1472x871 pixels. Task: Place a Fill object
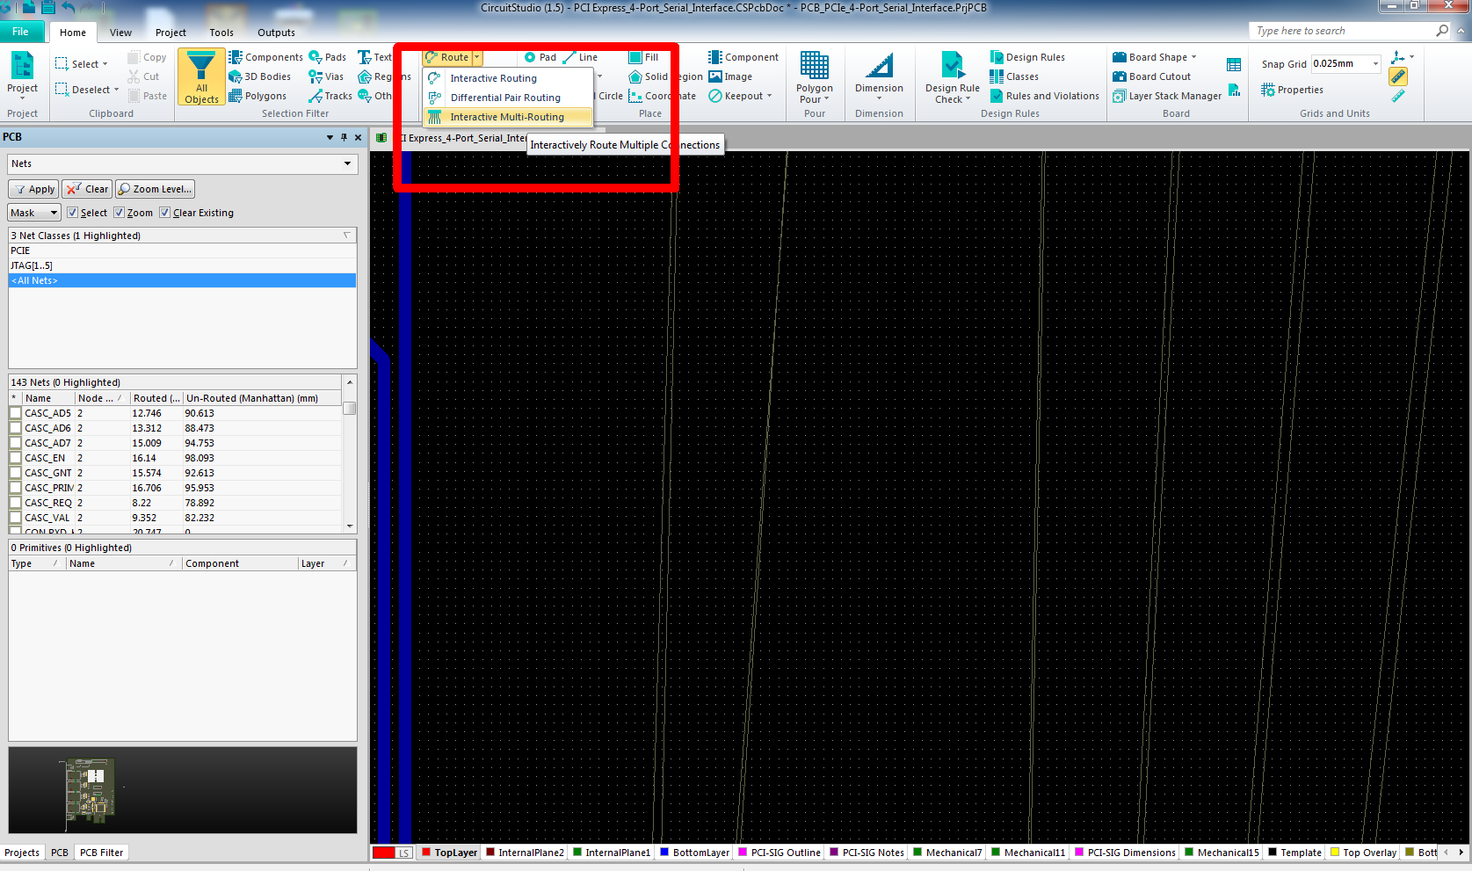coord(643,57)
